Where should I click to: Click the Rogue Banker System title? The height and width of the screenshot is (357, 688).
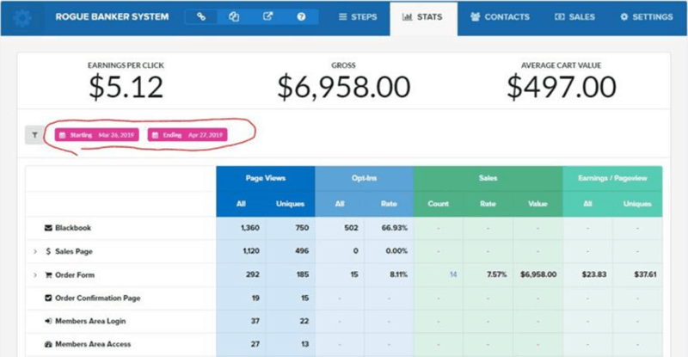112,16
